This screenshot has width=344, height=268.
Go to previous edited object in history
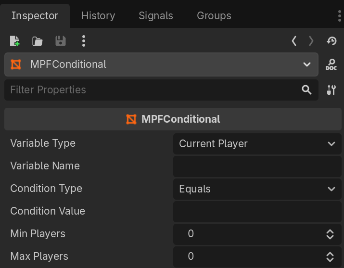coord(294,41)
